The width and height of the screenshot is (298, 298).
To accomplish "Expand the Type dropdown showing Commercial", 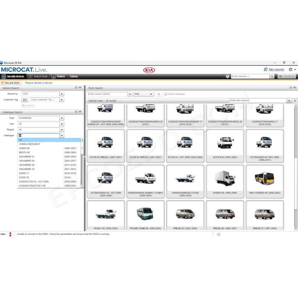I will point(62,118).
